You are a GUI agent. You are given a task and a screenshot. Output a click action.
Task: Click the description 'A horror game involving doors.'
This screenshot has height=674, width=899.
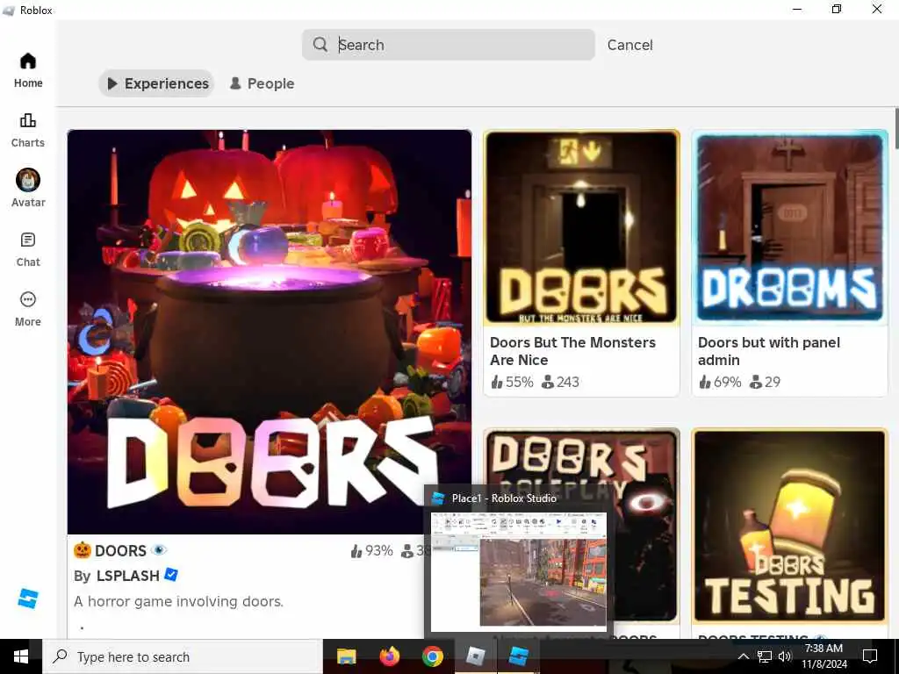[178, 601]
